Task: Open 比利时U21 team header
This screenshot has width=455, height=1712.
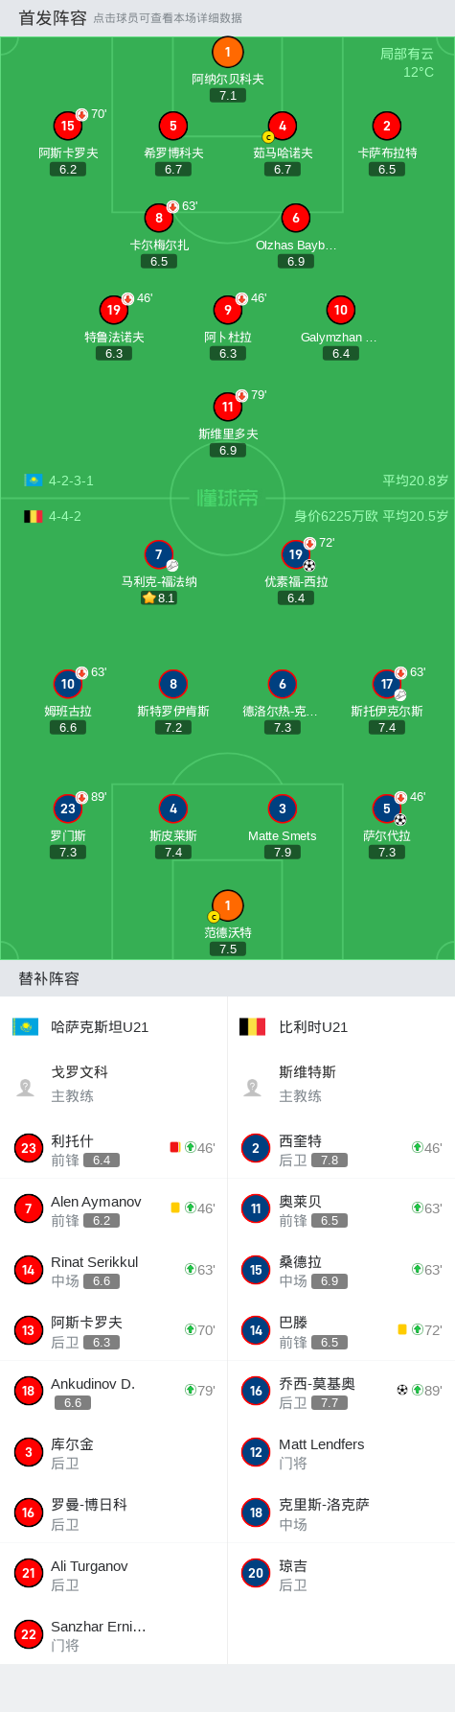Action: pyautogui.click(x=341, y=1026)
